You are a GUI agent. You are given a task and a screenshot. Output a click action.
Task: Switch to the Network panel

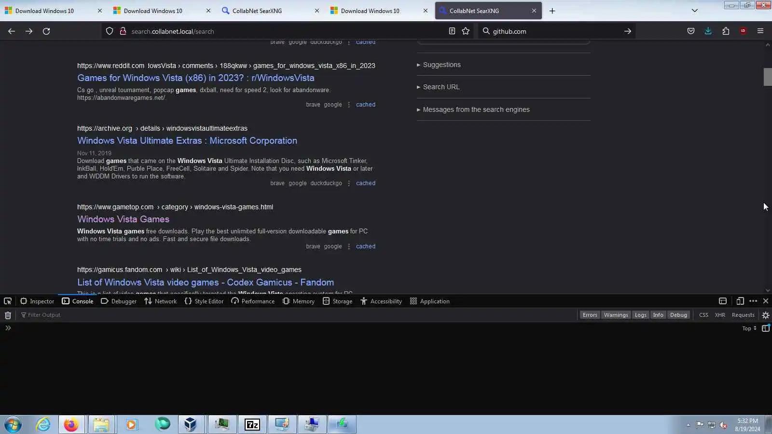tap(160, 301)
